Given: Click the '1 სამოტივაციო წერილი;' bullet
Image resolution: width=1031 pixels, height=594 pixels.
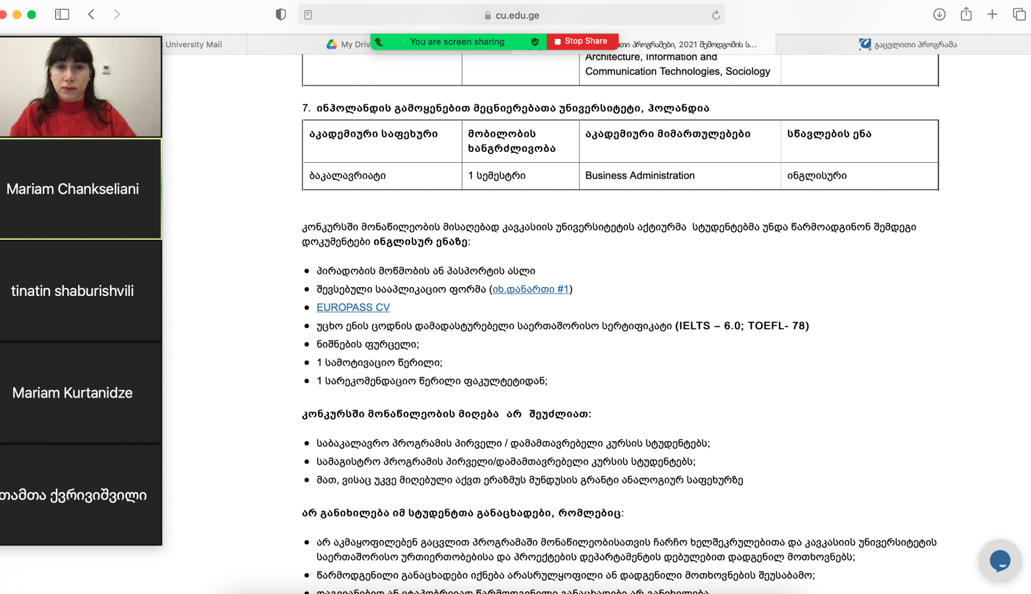Looking at the screenshot, I should pos(379,363).
